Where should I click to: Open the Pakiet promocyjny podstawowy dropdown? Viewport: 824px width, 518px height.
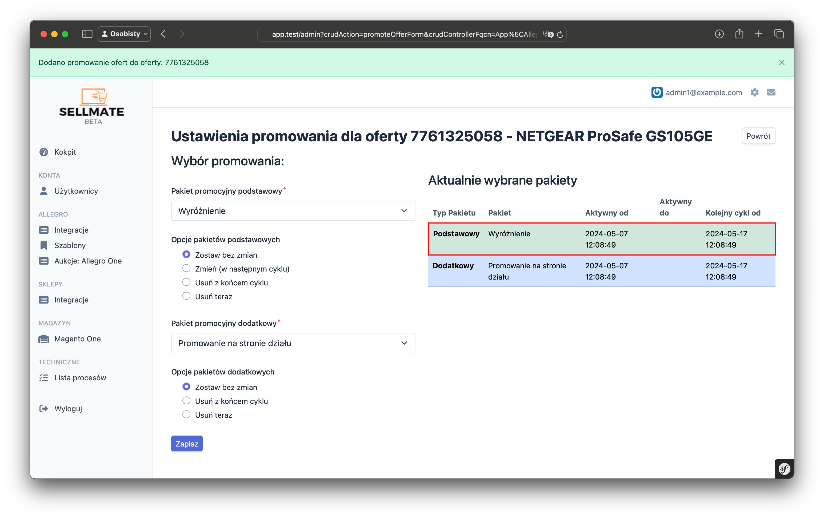293,211
